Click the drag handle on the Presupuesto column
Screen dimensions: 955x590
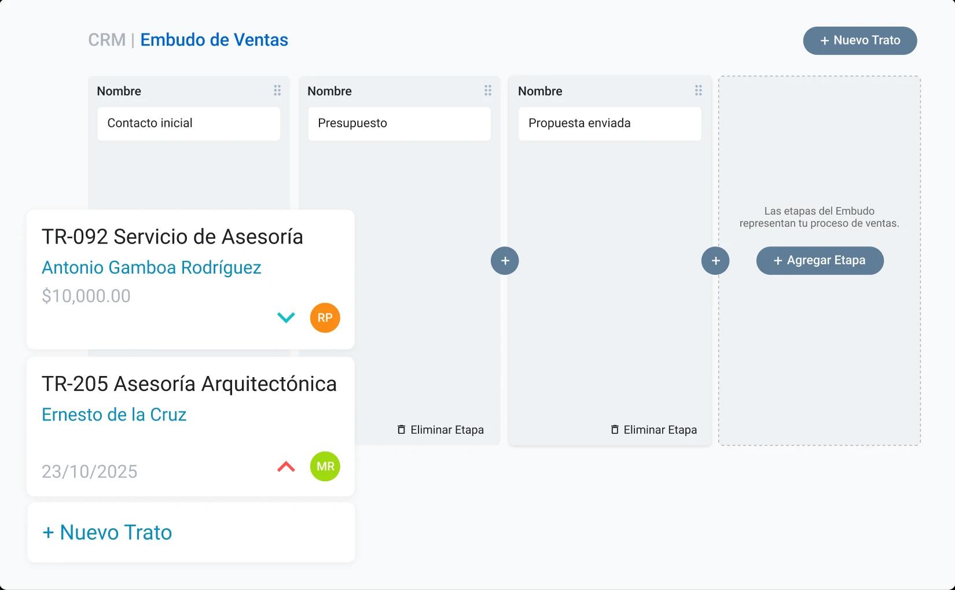[487, 91]
